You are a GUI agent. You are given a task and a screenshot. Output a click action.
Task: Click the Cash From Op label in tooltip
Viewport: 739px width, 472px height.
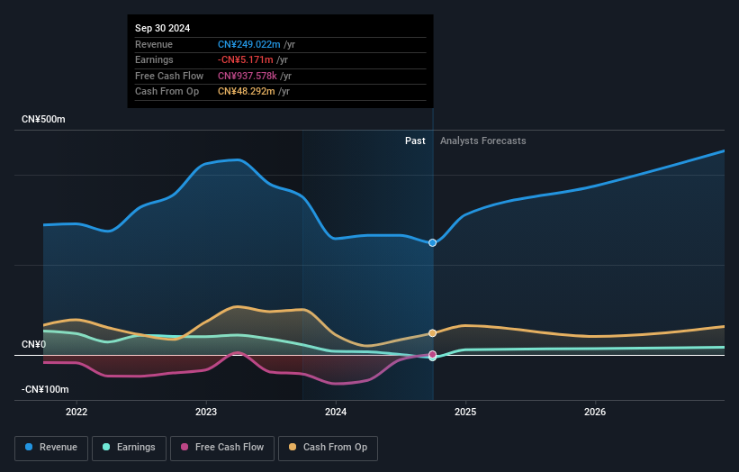coord(167,92)
